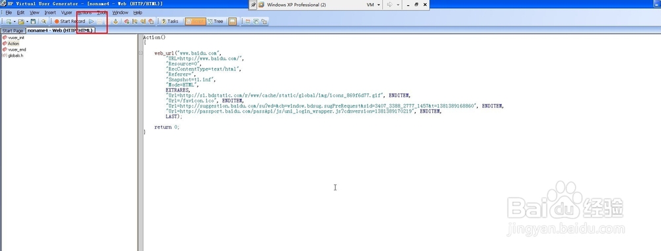Start recording with the Start Record button
661x251 pixels.
click(x=69, y=21)
